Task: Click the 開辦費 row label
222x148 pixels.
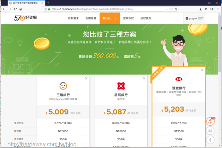Action: point(18,131)
